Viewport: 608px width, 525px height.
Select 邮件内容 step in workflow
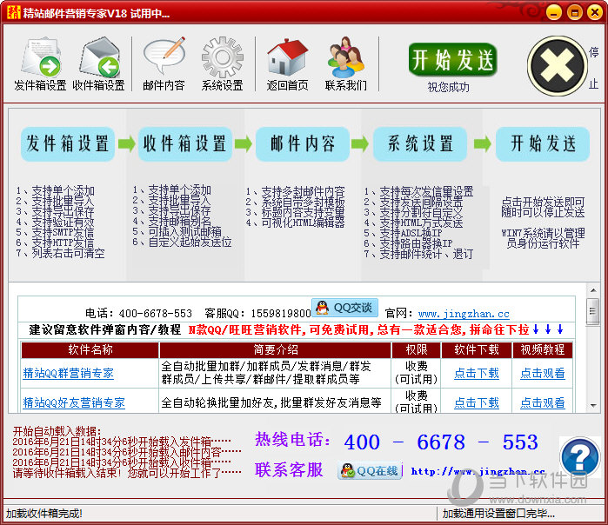click(x=303, y=143)
